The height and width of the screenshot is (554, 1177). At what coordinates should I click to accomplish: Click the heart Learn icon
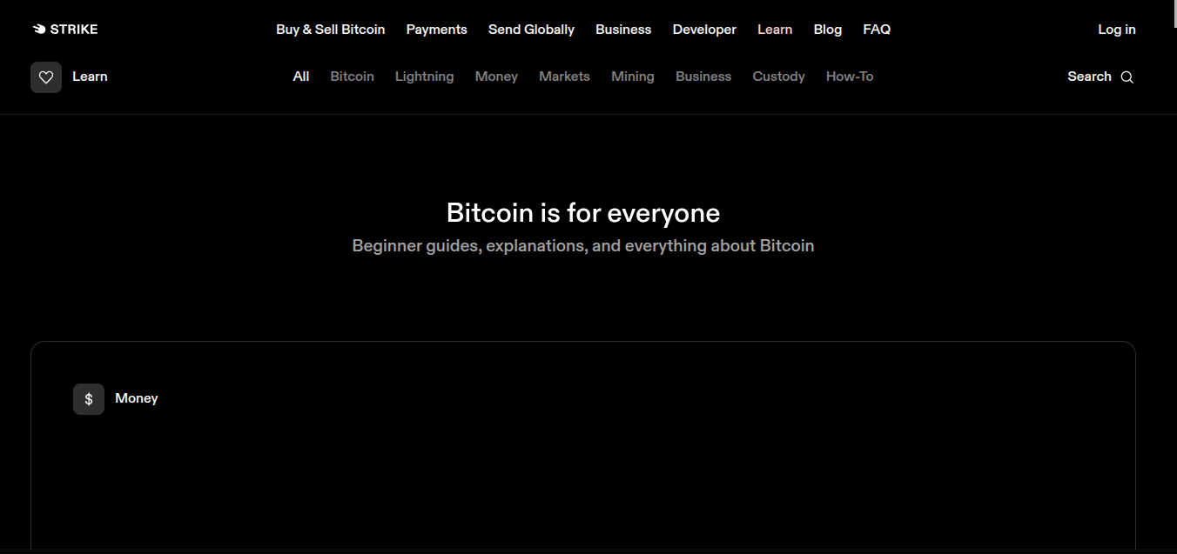[46, 77]
